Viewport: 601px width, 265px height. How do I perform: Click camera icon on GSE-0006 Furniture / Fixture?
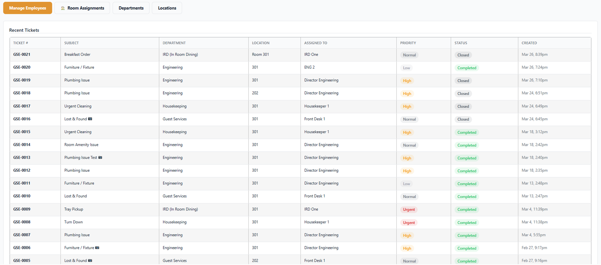tap(97, 248)
